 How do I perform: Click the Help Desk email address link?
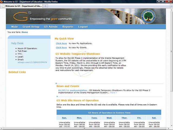point(32,62)
